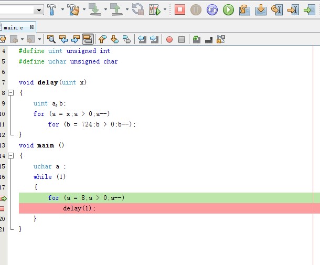Screen dimensions: 320x265
Task: Click the Find Next Occurrence icon
Action: tap(76, 39)
